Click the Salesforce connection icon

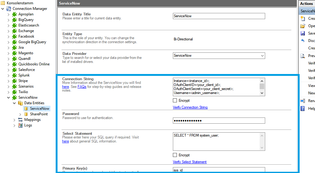pos(14,70)
